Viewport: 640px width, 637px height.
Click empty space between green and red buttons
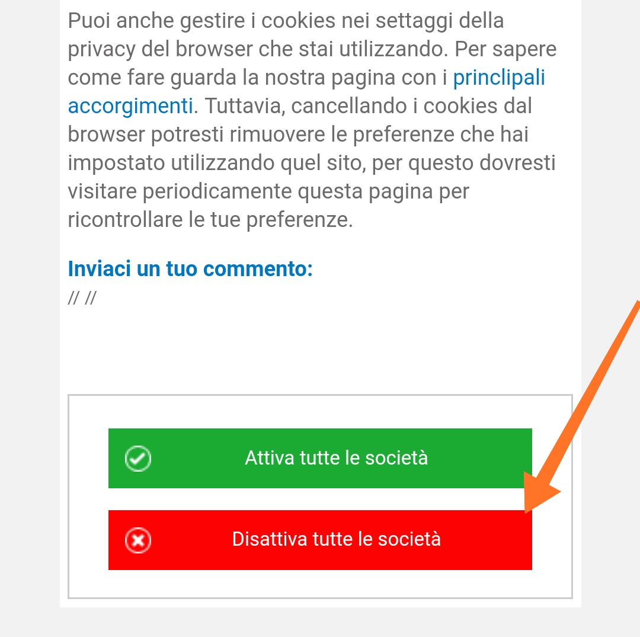coord(320,499)
